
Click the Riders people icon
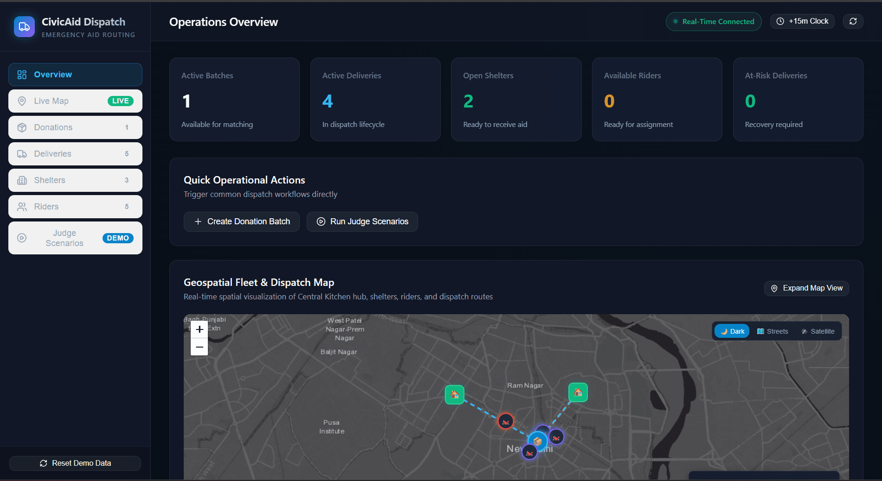point(22,207)
